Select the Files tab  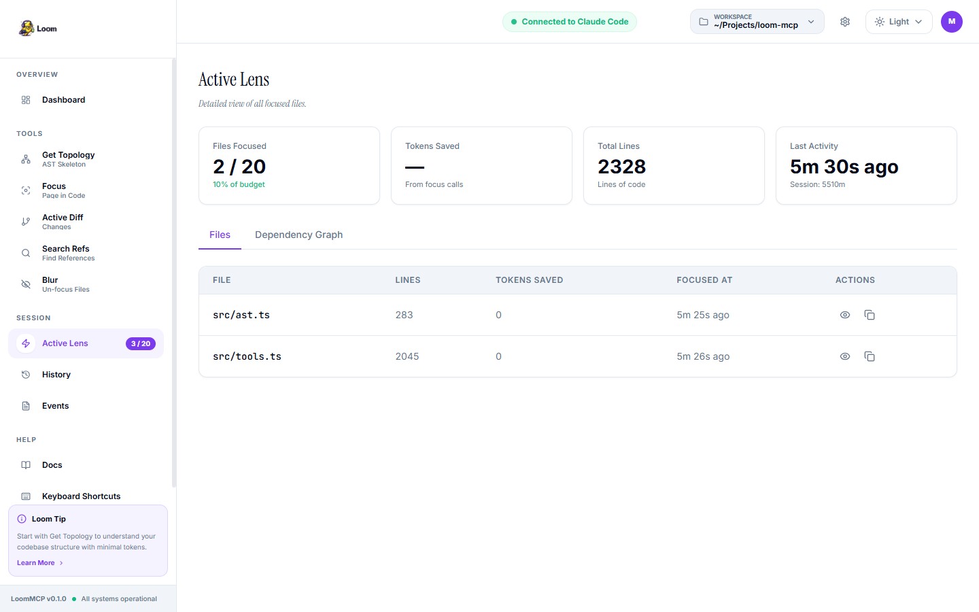220,235
